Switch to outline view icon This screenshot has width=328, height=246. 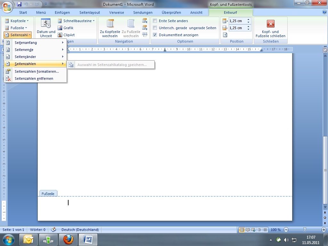coord(259,230)
